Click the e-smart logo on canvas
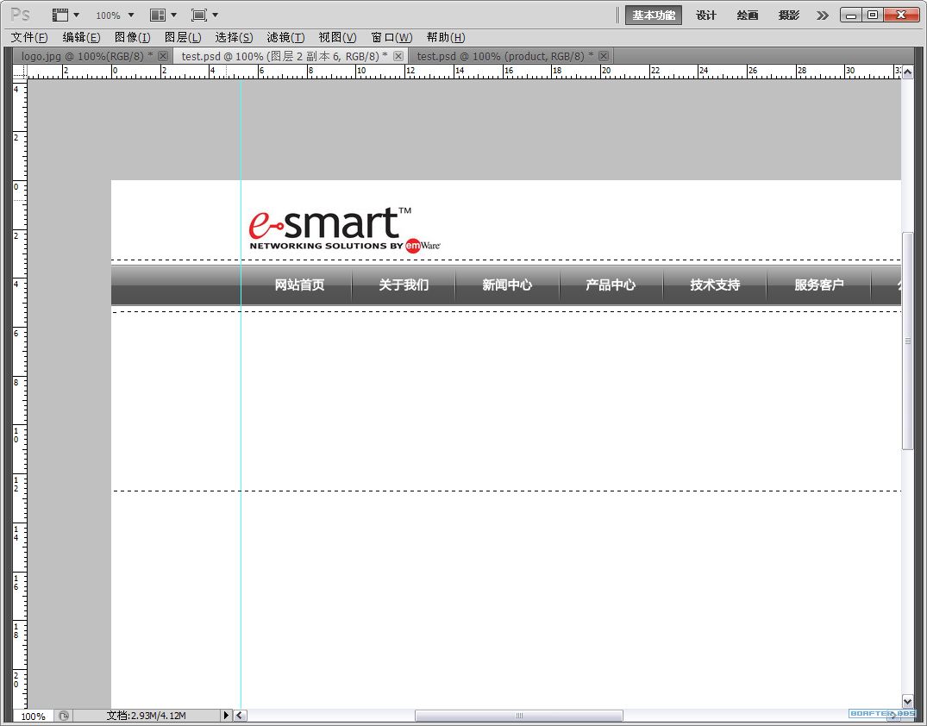This screenshot has width=927, height=726. click(345, 229)
